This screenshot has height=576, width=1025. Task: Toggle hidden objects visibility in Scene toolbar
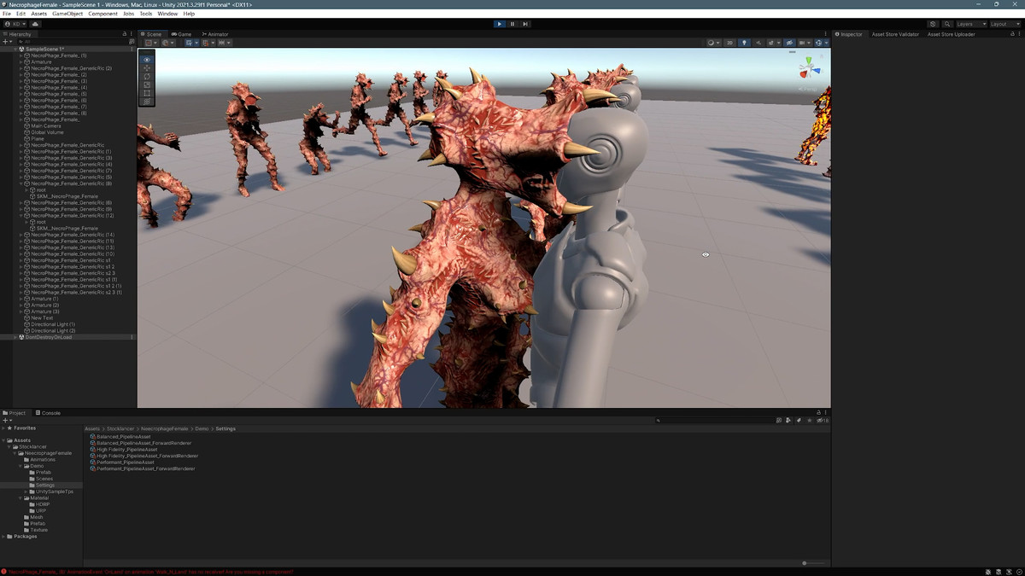click(x=788, y=43)
